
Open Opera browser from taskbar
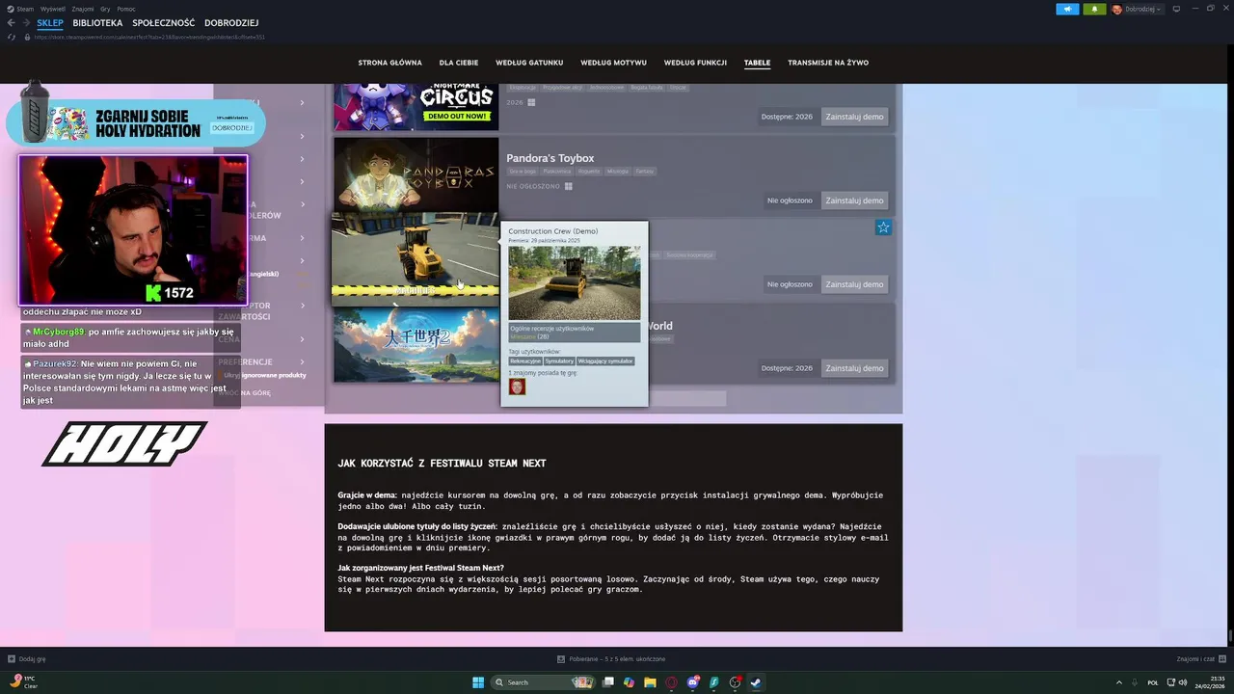click(x=671, y=682)
